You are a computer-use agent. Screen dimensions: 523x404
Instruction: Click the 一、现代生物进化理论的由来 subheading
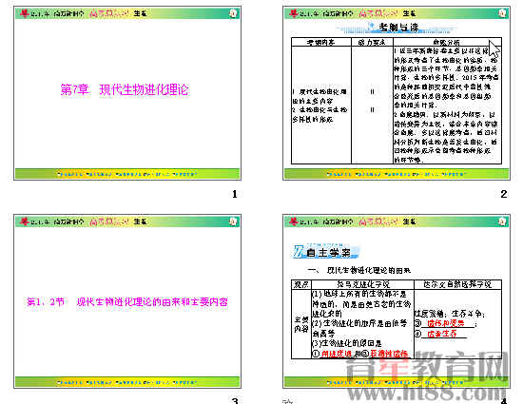[358, 270]
